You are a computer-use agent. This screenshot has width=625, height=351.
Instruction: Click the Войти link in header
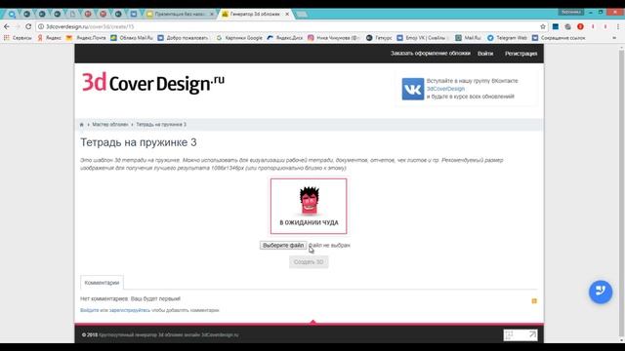[x=485, y=54]
